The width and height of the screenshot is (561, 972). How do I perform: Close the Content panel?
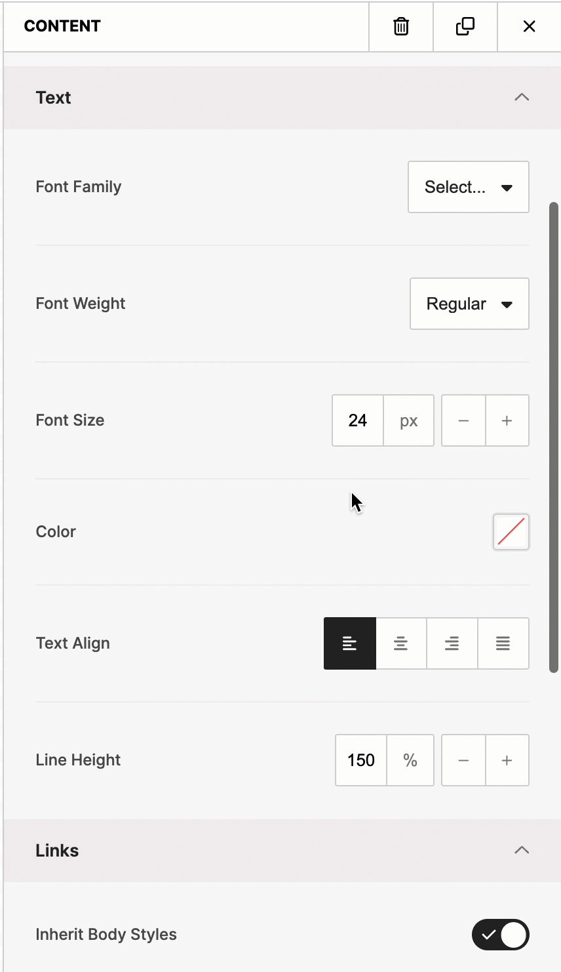click(530, 26)
